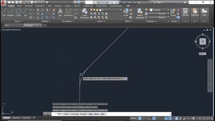Expand the Annotation panel
215x121 pixels.
(x=68, y=21)
